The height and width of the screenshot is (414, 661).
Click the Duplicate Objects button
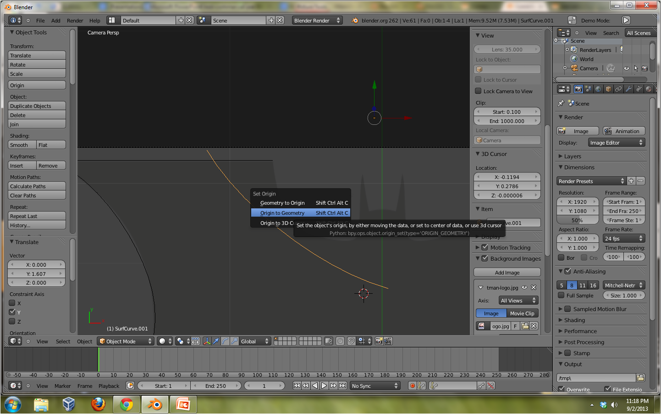coord(37,106)
